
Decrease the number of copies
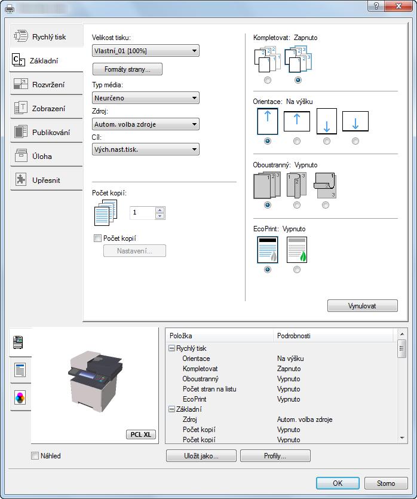click(160, 216)
